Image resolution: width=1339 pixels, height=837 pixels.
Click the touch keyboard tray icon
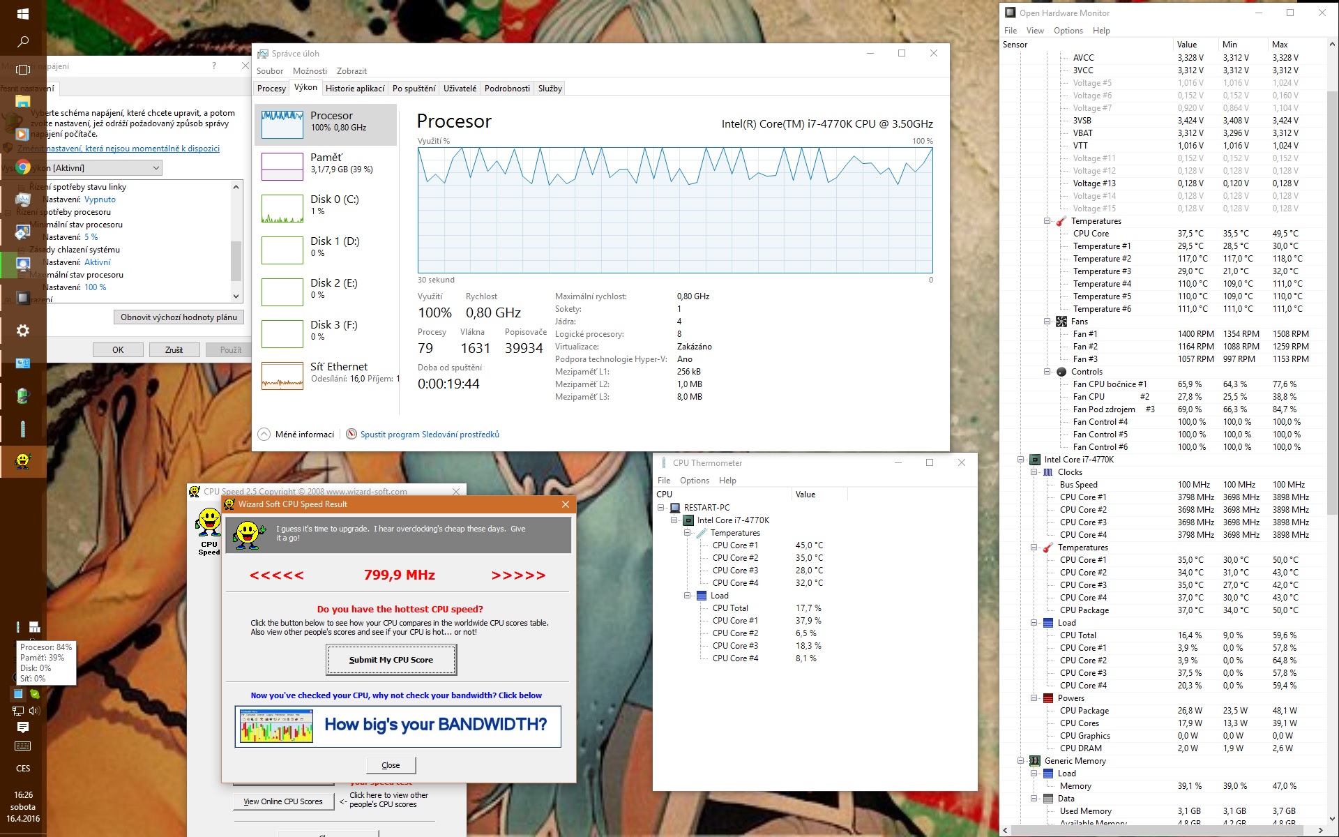coord(23,746)
